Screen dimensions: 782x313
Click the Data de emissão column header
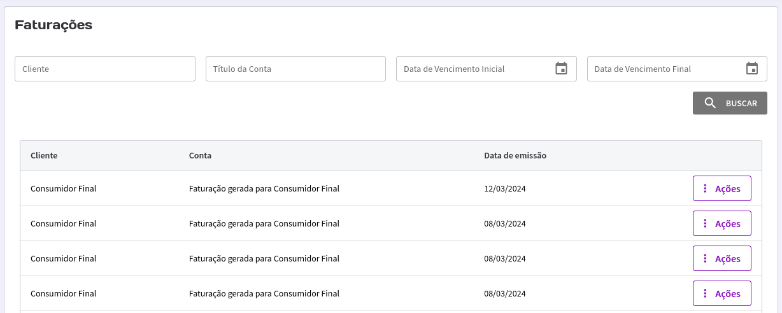515,155
